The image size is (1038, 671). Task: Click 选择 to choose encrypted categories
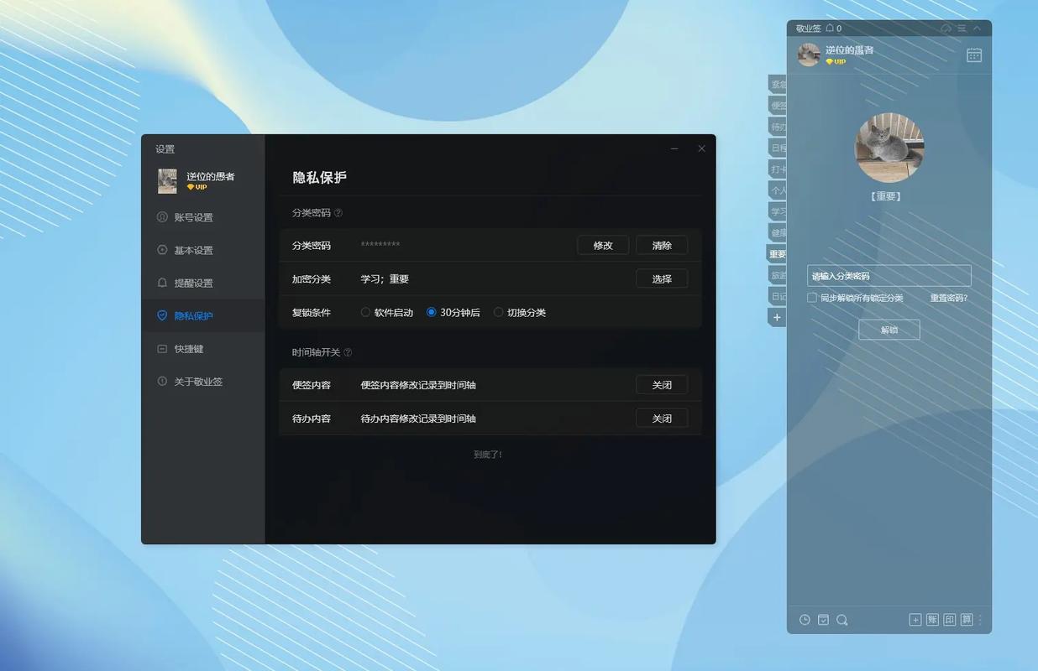point(662,278)
